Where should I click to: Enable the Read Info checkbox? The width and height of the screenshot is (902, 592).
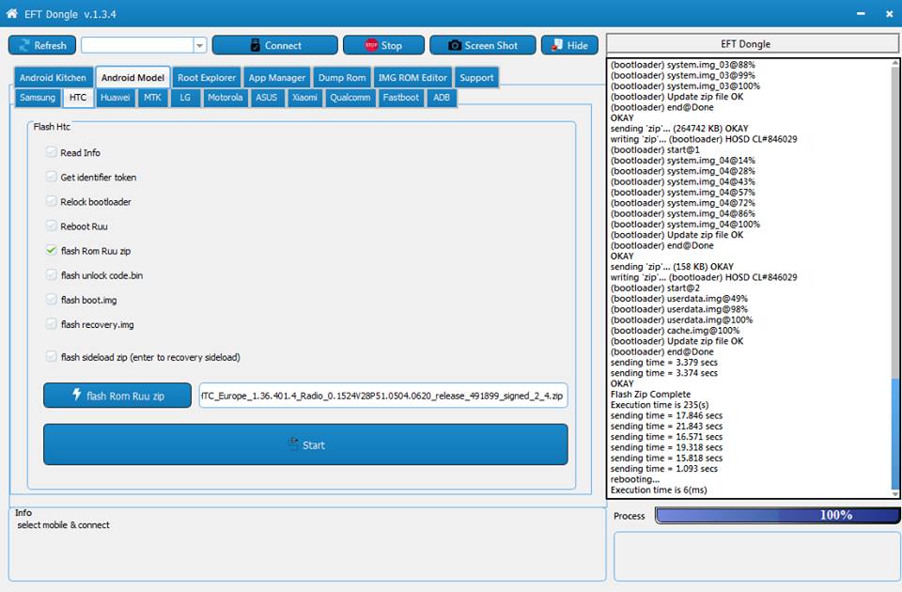coord(51,152)
